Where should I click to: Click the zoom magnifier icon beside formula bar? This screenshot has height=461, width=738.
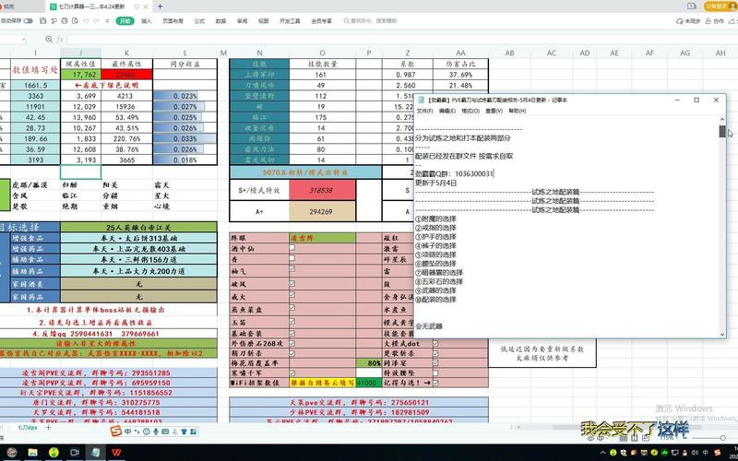[x=49, y=40]
